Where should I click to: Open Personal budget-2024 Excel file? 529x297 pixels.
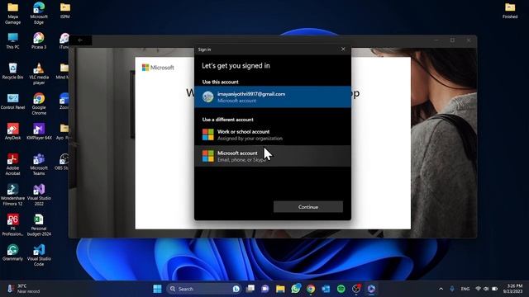[39, 225]
